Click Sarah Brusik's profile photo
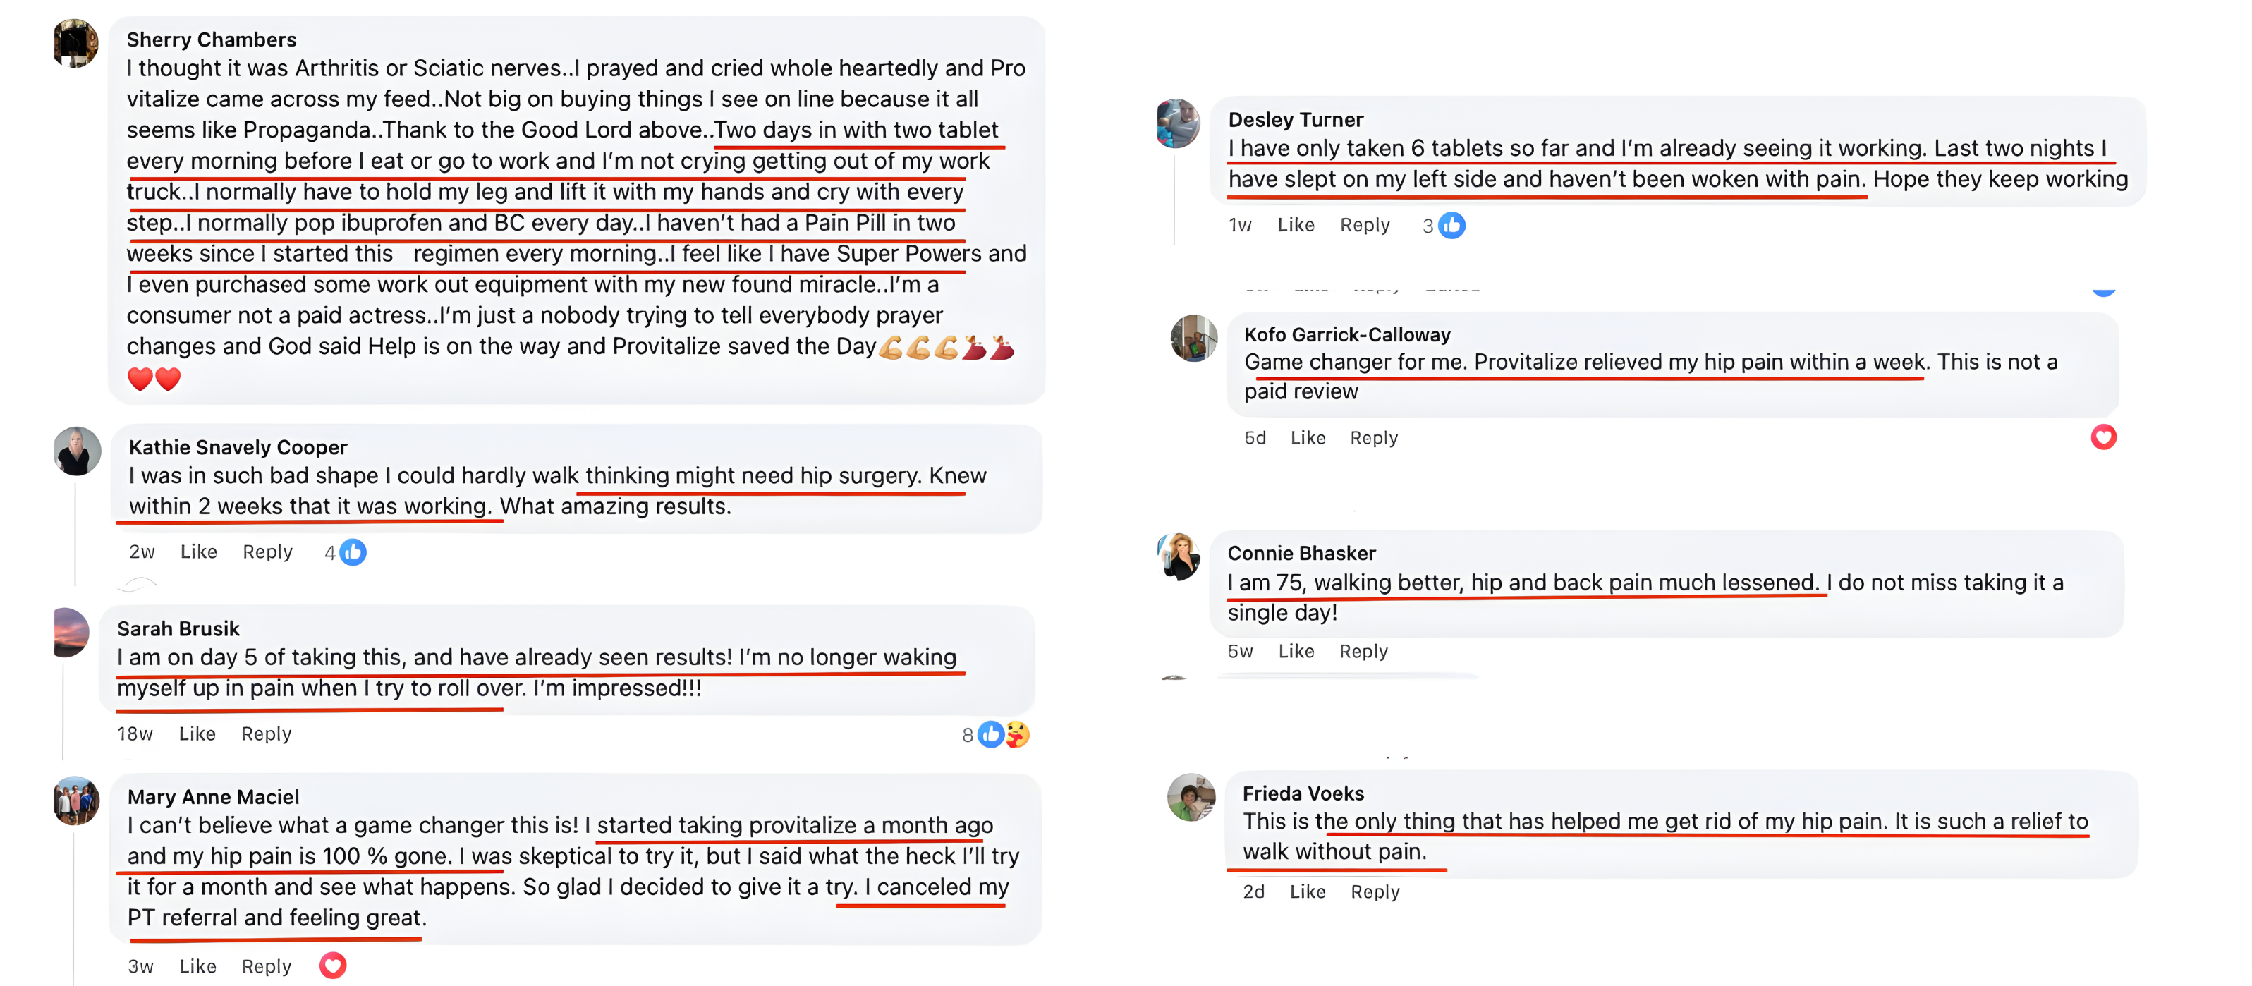The height and width of the screenshot is (986, 2252). [72, 632]
